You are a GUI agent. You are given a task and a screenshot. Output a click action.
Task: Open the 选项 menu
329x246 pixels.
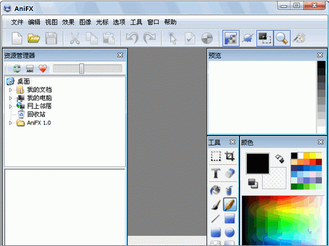[x=119, y=22]
